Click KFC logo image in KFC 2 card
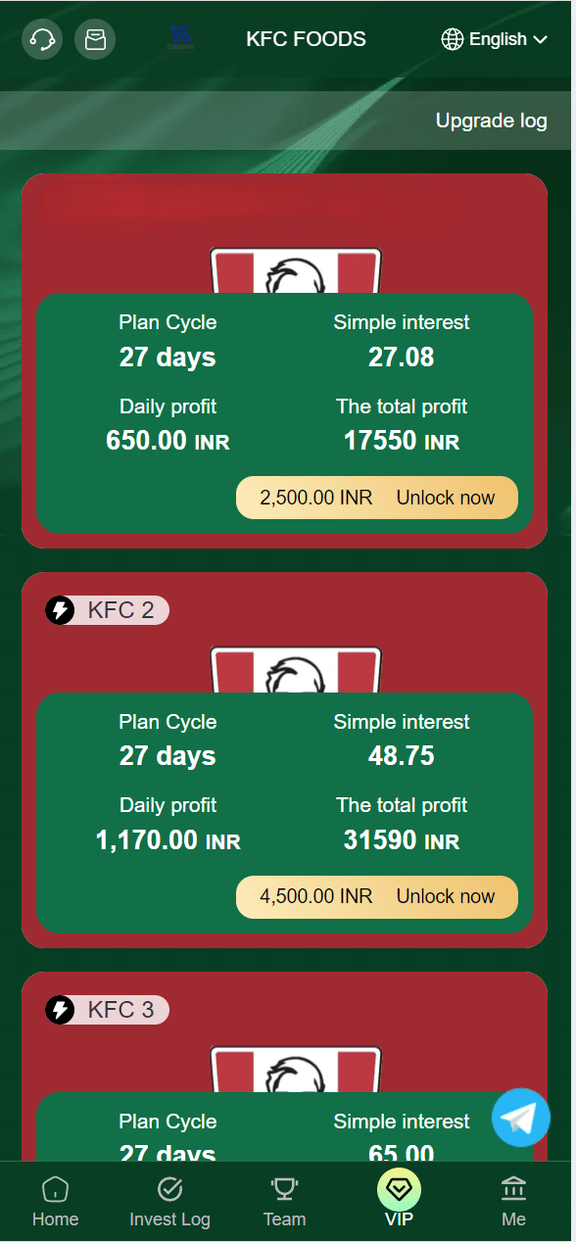Screen dimensions: 576x1242 295,671
